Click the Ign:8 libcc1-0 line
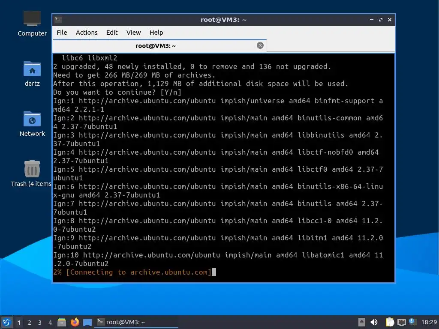The image size is (439, 329). (x=218, y=225)
